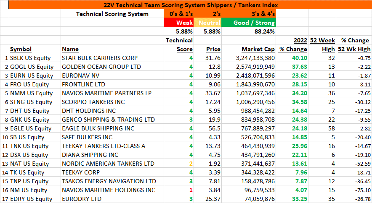Select the 37.63 percent change value
The image size is (372, 203).
(292, 67)
